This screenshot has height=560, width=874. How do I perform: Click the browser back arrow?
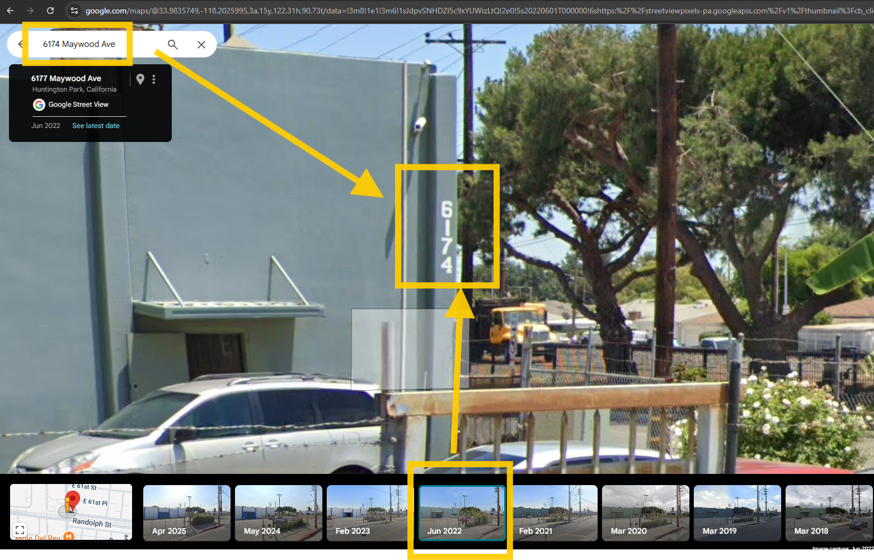[10, 11]
